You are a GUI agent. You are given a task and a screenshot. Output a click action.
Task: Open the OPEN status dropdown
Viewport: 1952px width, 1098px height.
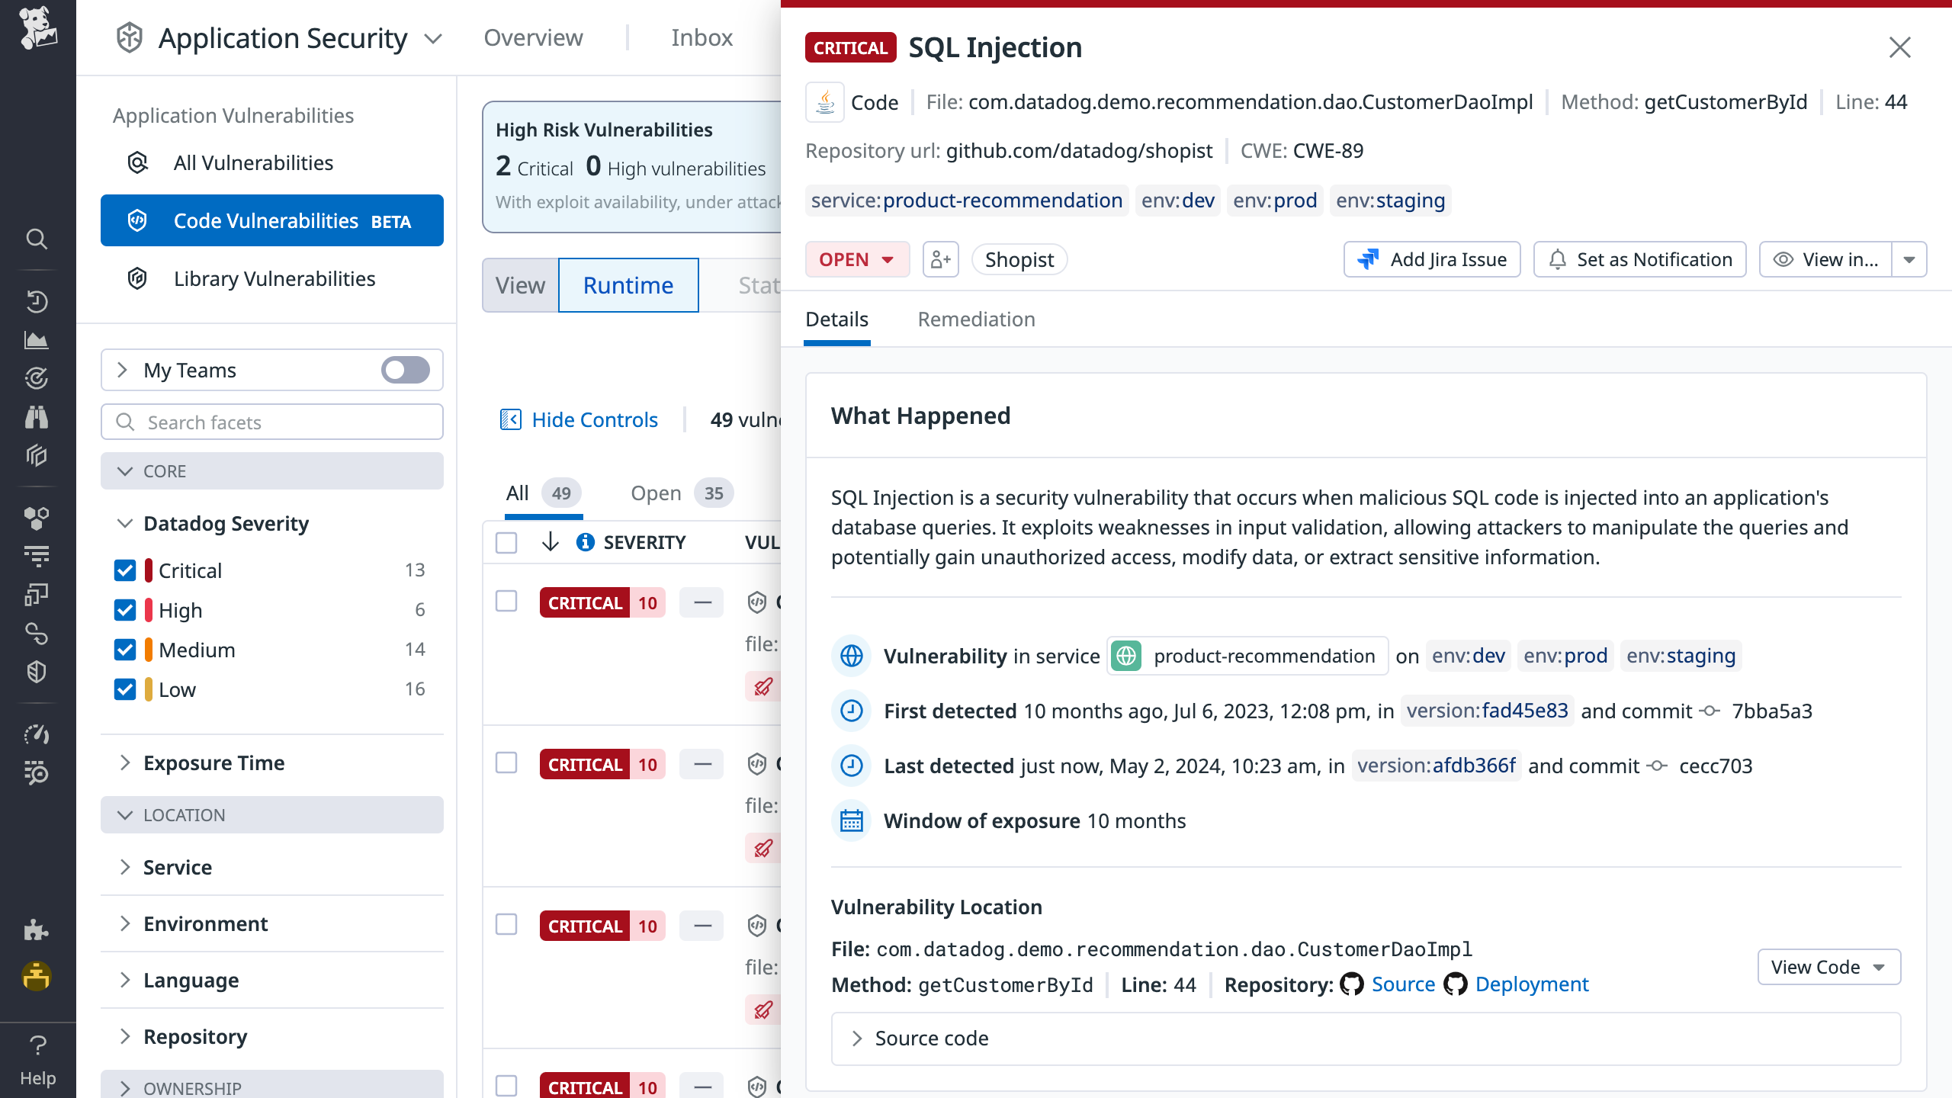coord(857,259)
